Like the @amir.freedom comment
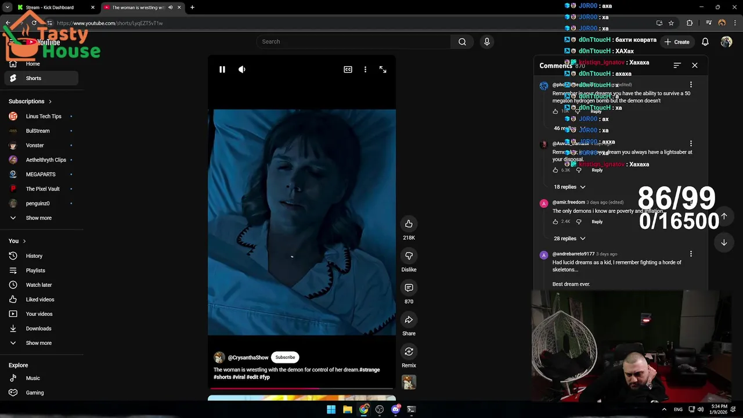The image size is (743, 418). coord(556,222)
